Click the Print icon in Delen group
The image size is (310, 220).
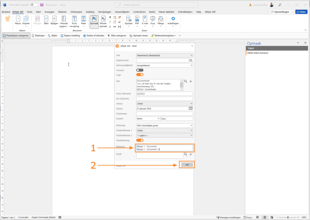point(153,21)
